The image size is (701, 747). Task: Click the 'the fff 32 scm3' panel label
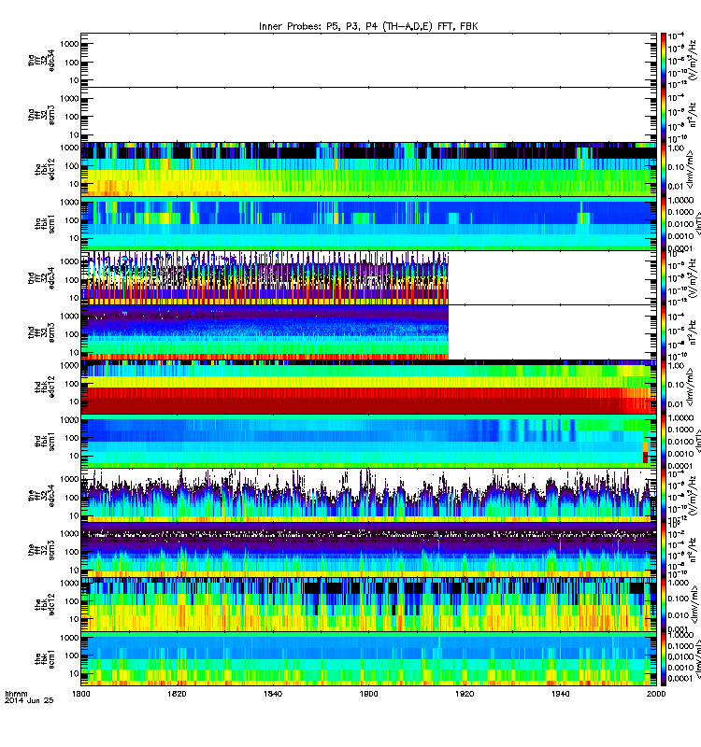41,550
